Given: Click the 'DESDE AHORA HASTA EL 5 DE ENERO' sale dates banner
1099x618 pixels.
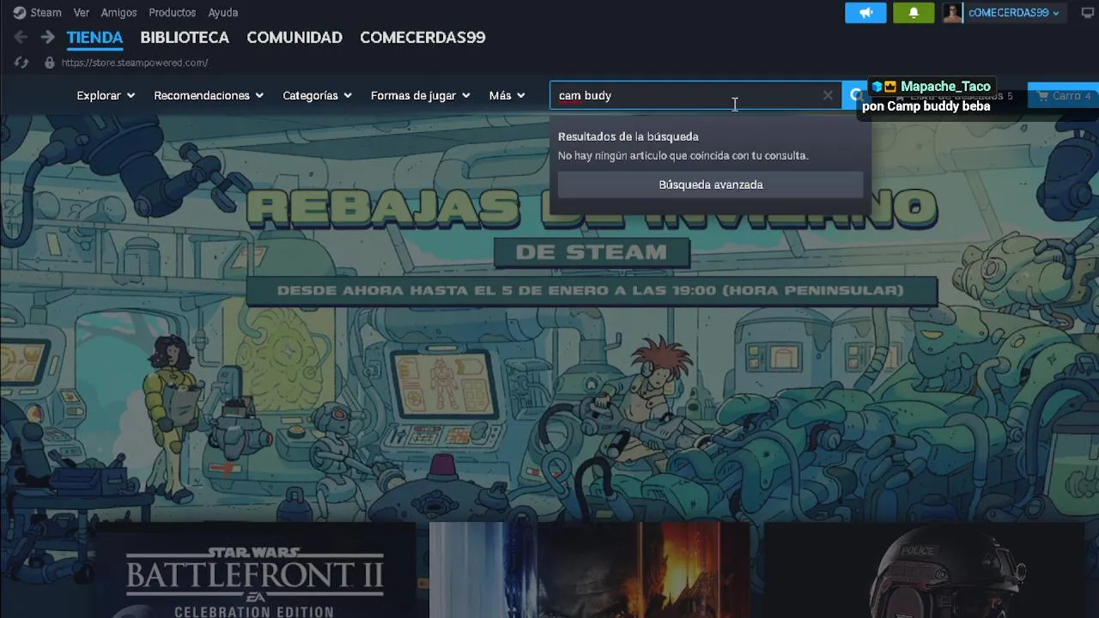Looking at the screenshot, I should (591, 290).
